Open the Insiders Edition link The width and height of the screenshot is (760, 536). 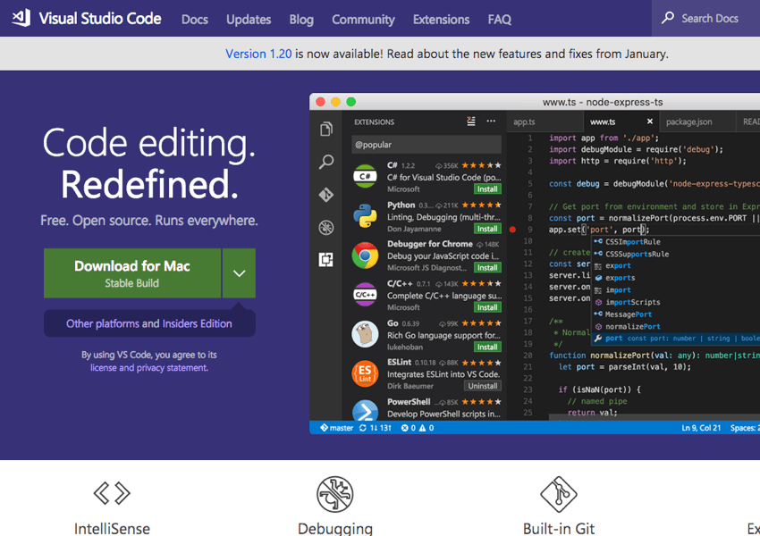198,323
